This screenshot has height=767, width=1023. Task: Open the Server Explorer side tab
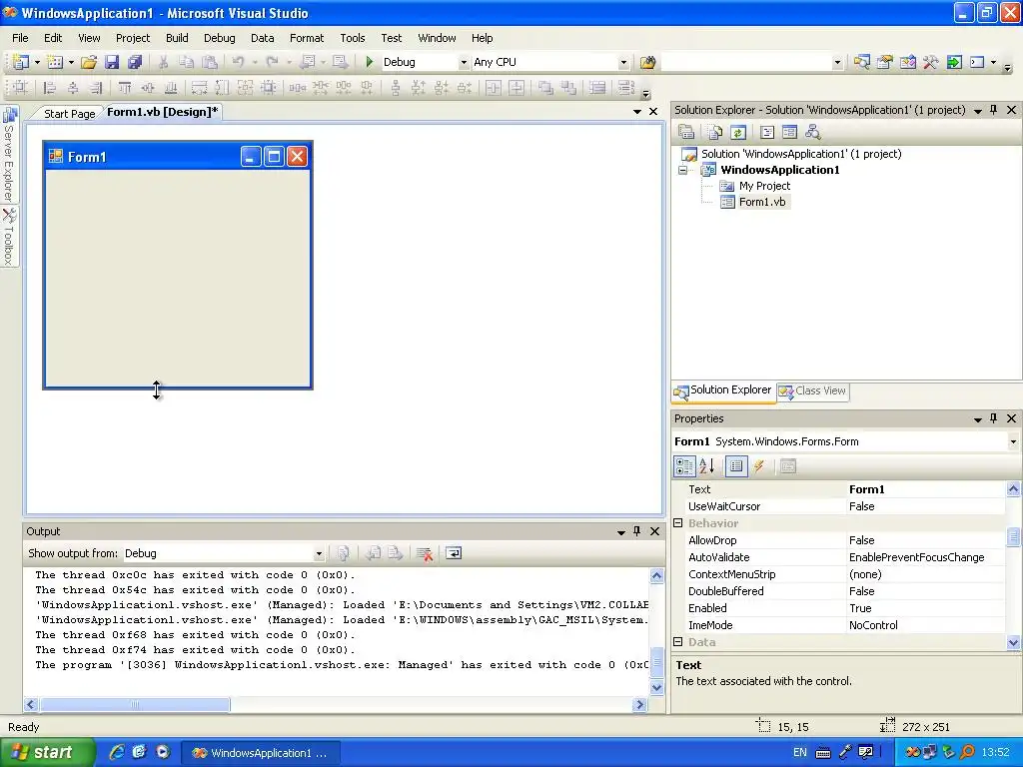[x=9, y=155]
